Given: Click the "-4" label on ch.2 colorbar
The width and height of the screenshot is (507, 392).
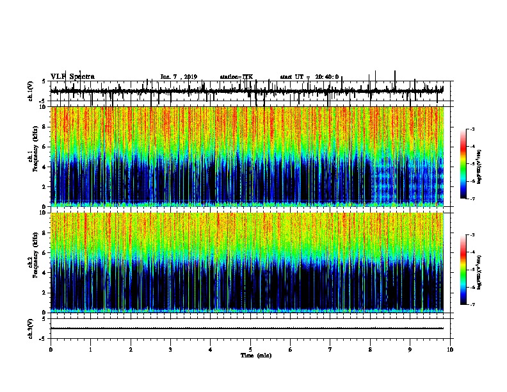Looking at the screenshot, I should click(472, 252).
